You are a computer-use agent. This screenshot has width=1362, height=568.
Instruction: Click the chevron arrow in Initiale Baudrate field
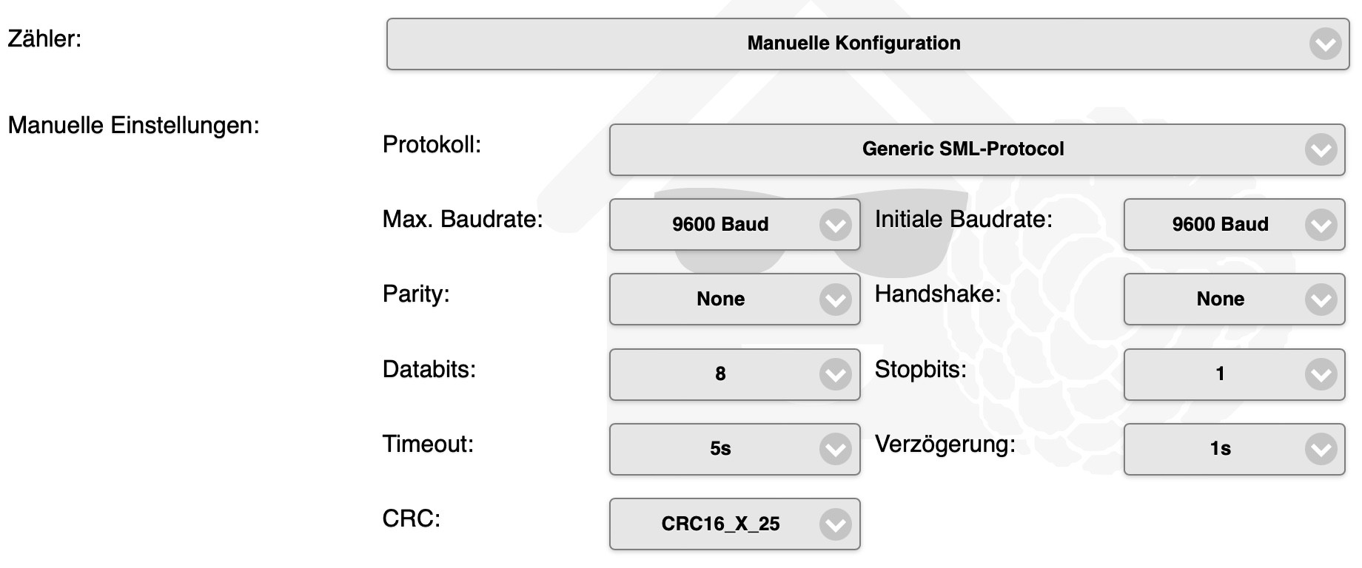[x=1321, y=225]
